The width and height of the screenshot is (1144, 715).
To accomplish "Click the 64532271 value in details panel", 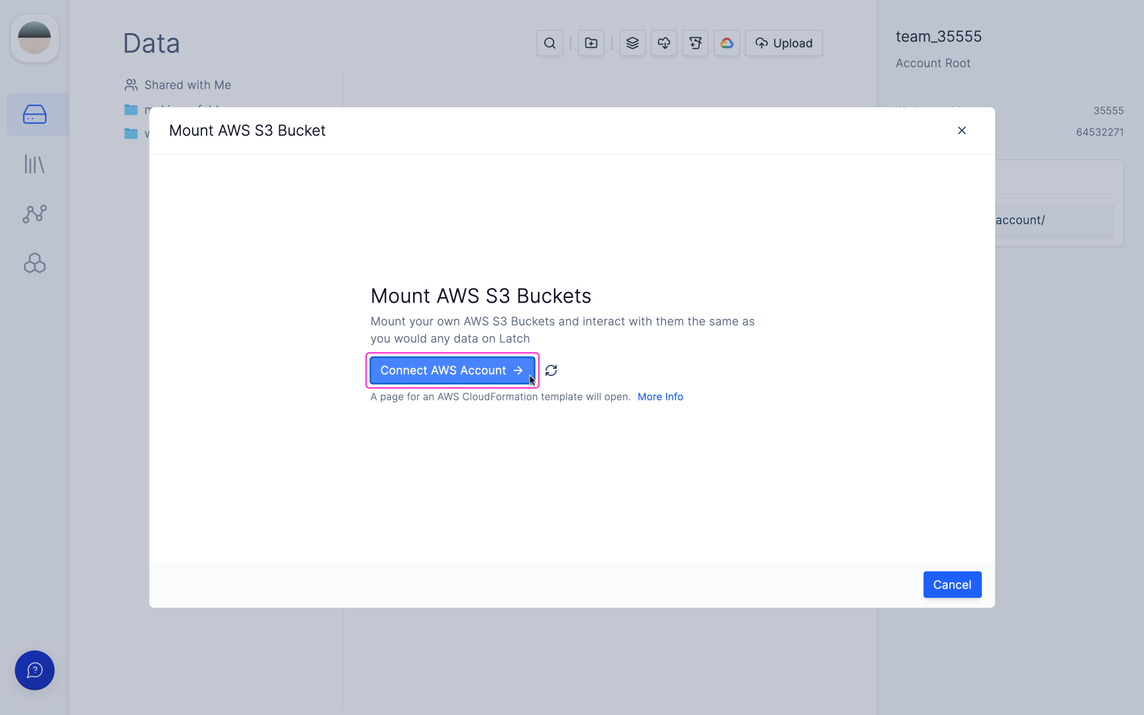I will click(1100, 132).
